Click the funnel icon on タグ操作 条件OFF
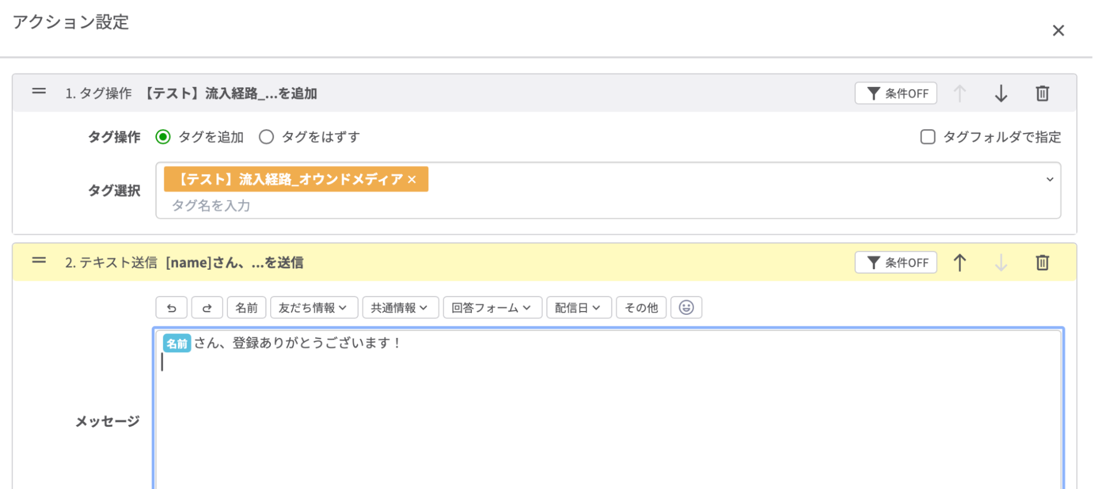The width and height of the screenshot is (1098, 489). 873,93
